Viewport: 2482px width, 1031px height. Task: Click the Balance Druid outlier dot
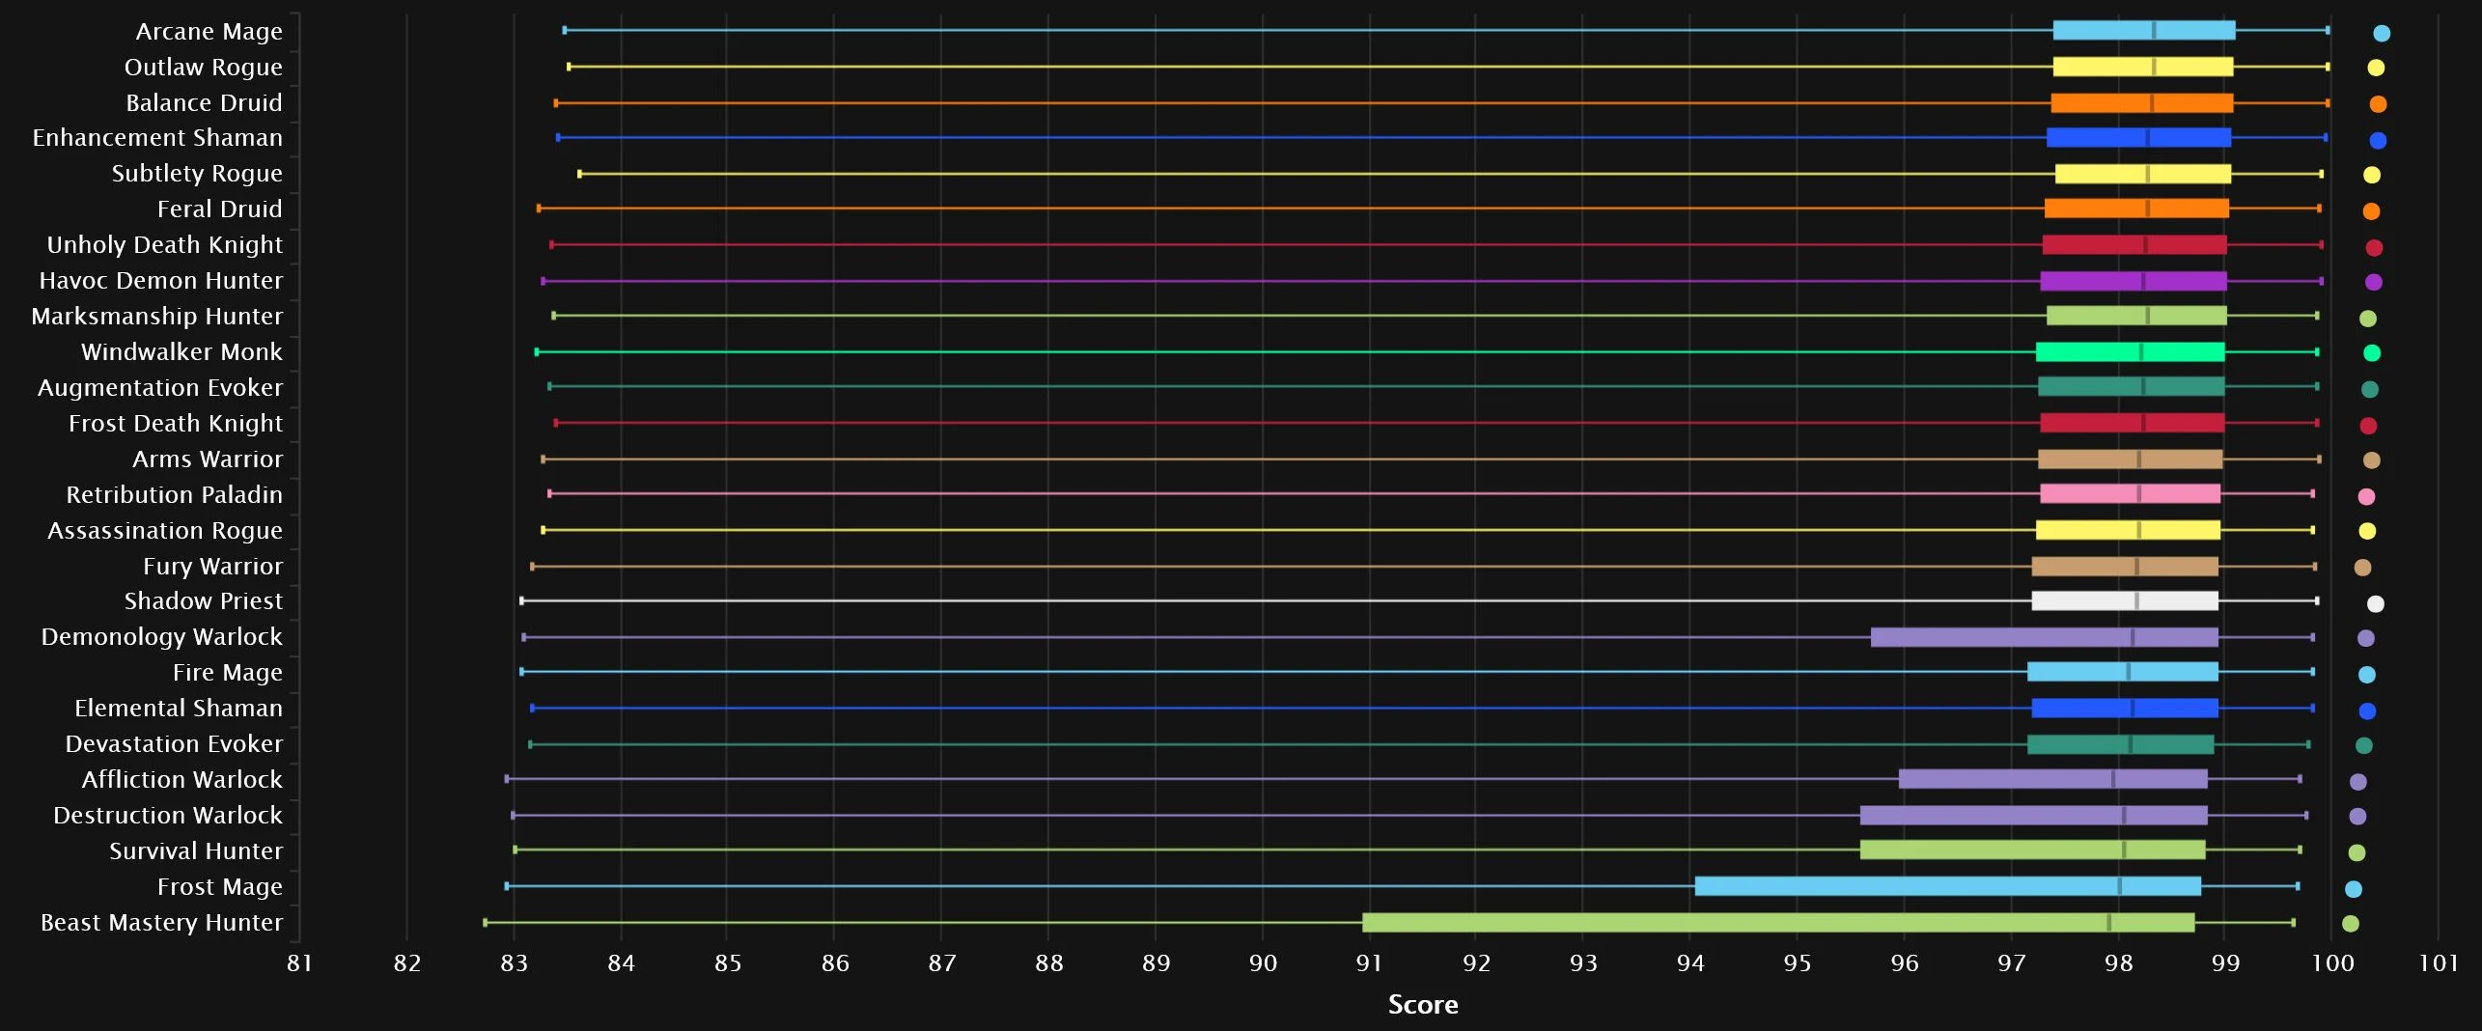[x=2378, y=104]
